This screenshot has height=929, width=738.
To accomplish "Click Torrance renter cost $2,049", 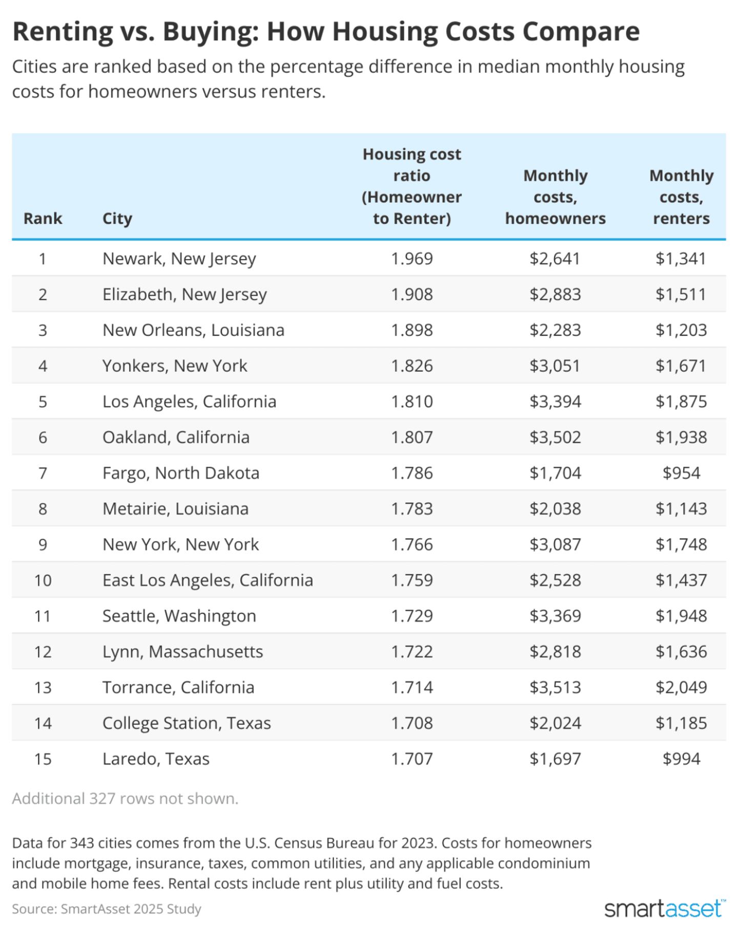I will point(681,687).
